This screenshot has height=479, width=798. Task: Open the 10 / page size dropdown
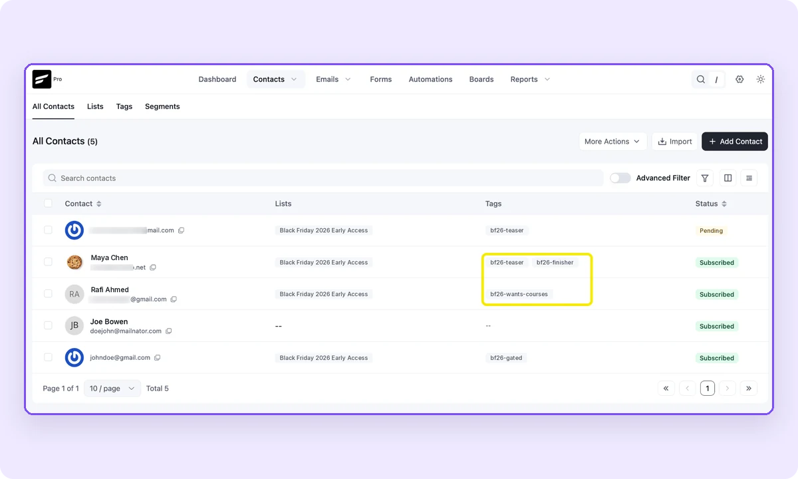point(112,389)
